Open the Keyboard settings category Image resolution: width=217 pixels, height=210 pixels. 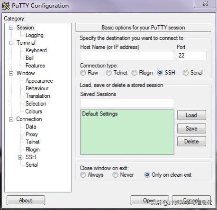click(36, 50)
